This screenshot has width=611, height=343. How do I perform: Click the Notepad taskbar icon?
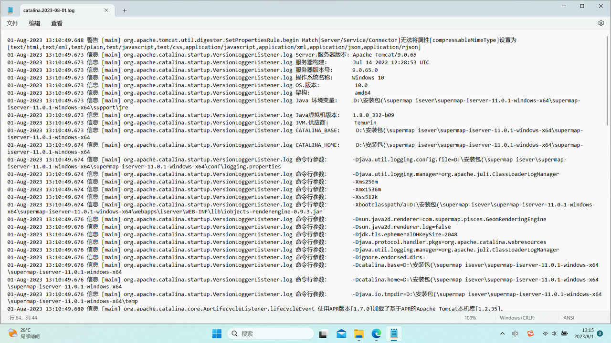394,333
